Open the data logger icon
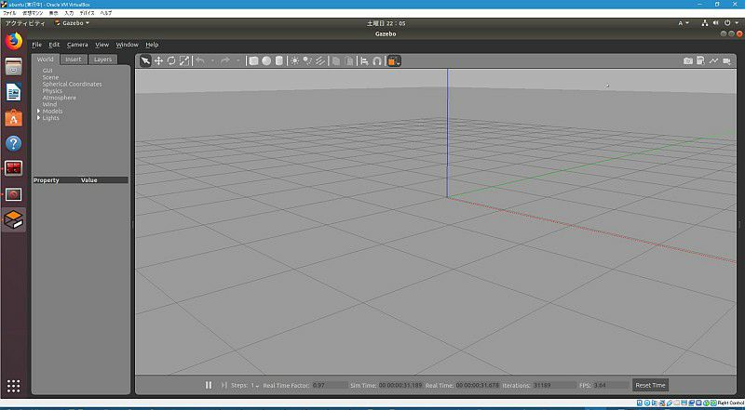 click(700, 60)
